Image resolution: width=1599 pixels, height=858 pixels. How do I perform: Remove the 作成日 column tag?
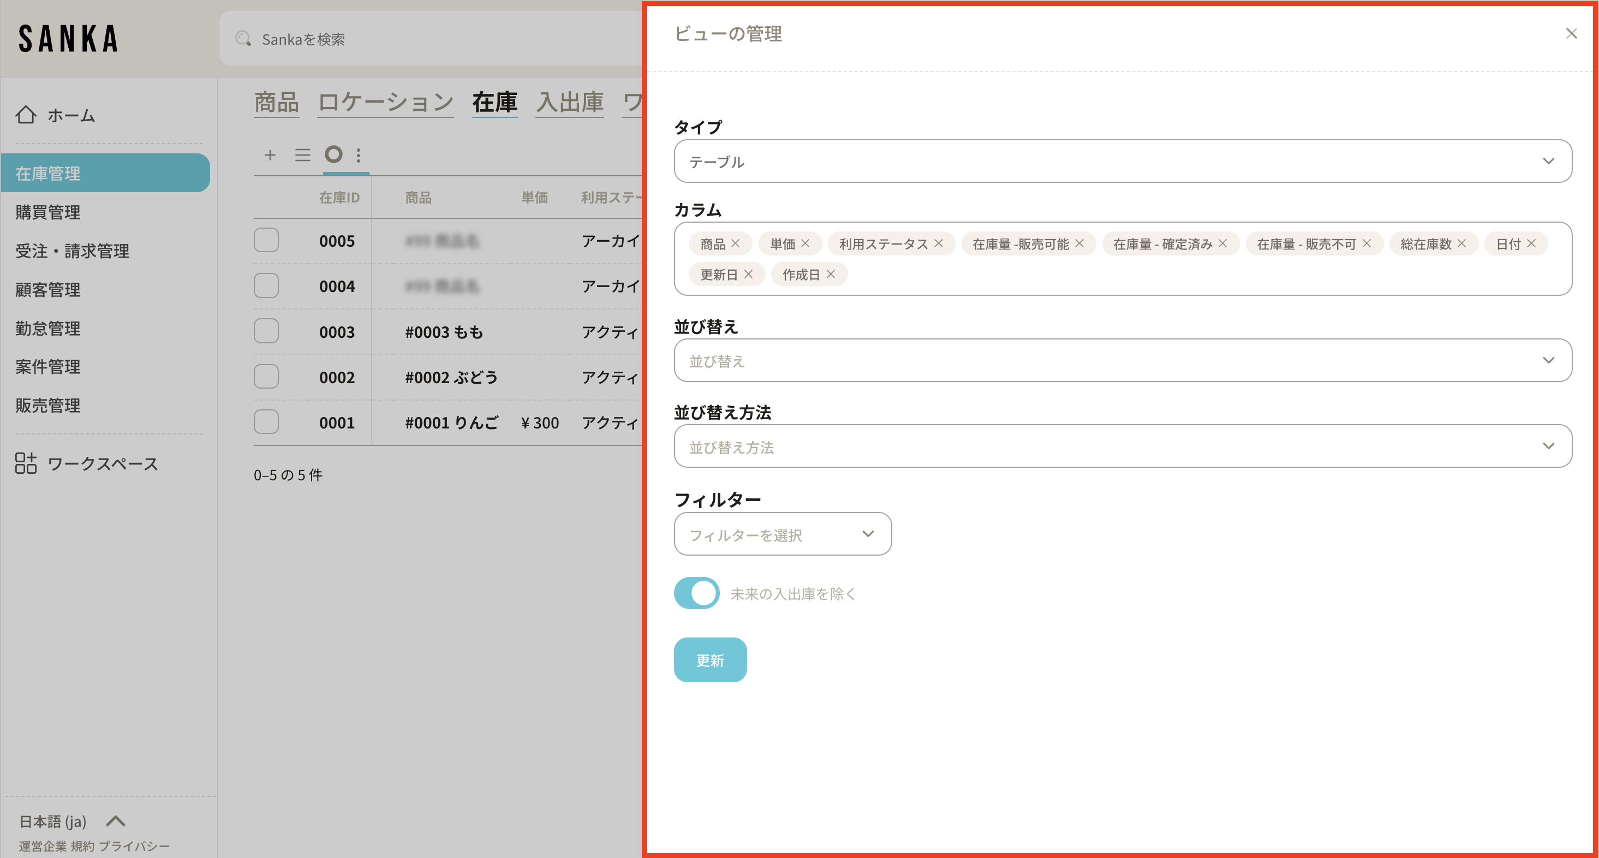click(x=831, y=274)
